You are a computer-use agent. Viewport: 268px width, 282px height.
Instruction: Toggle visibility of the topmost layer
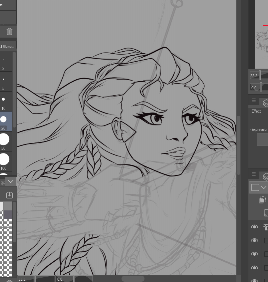click(x=255, y=227)
